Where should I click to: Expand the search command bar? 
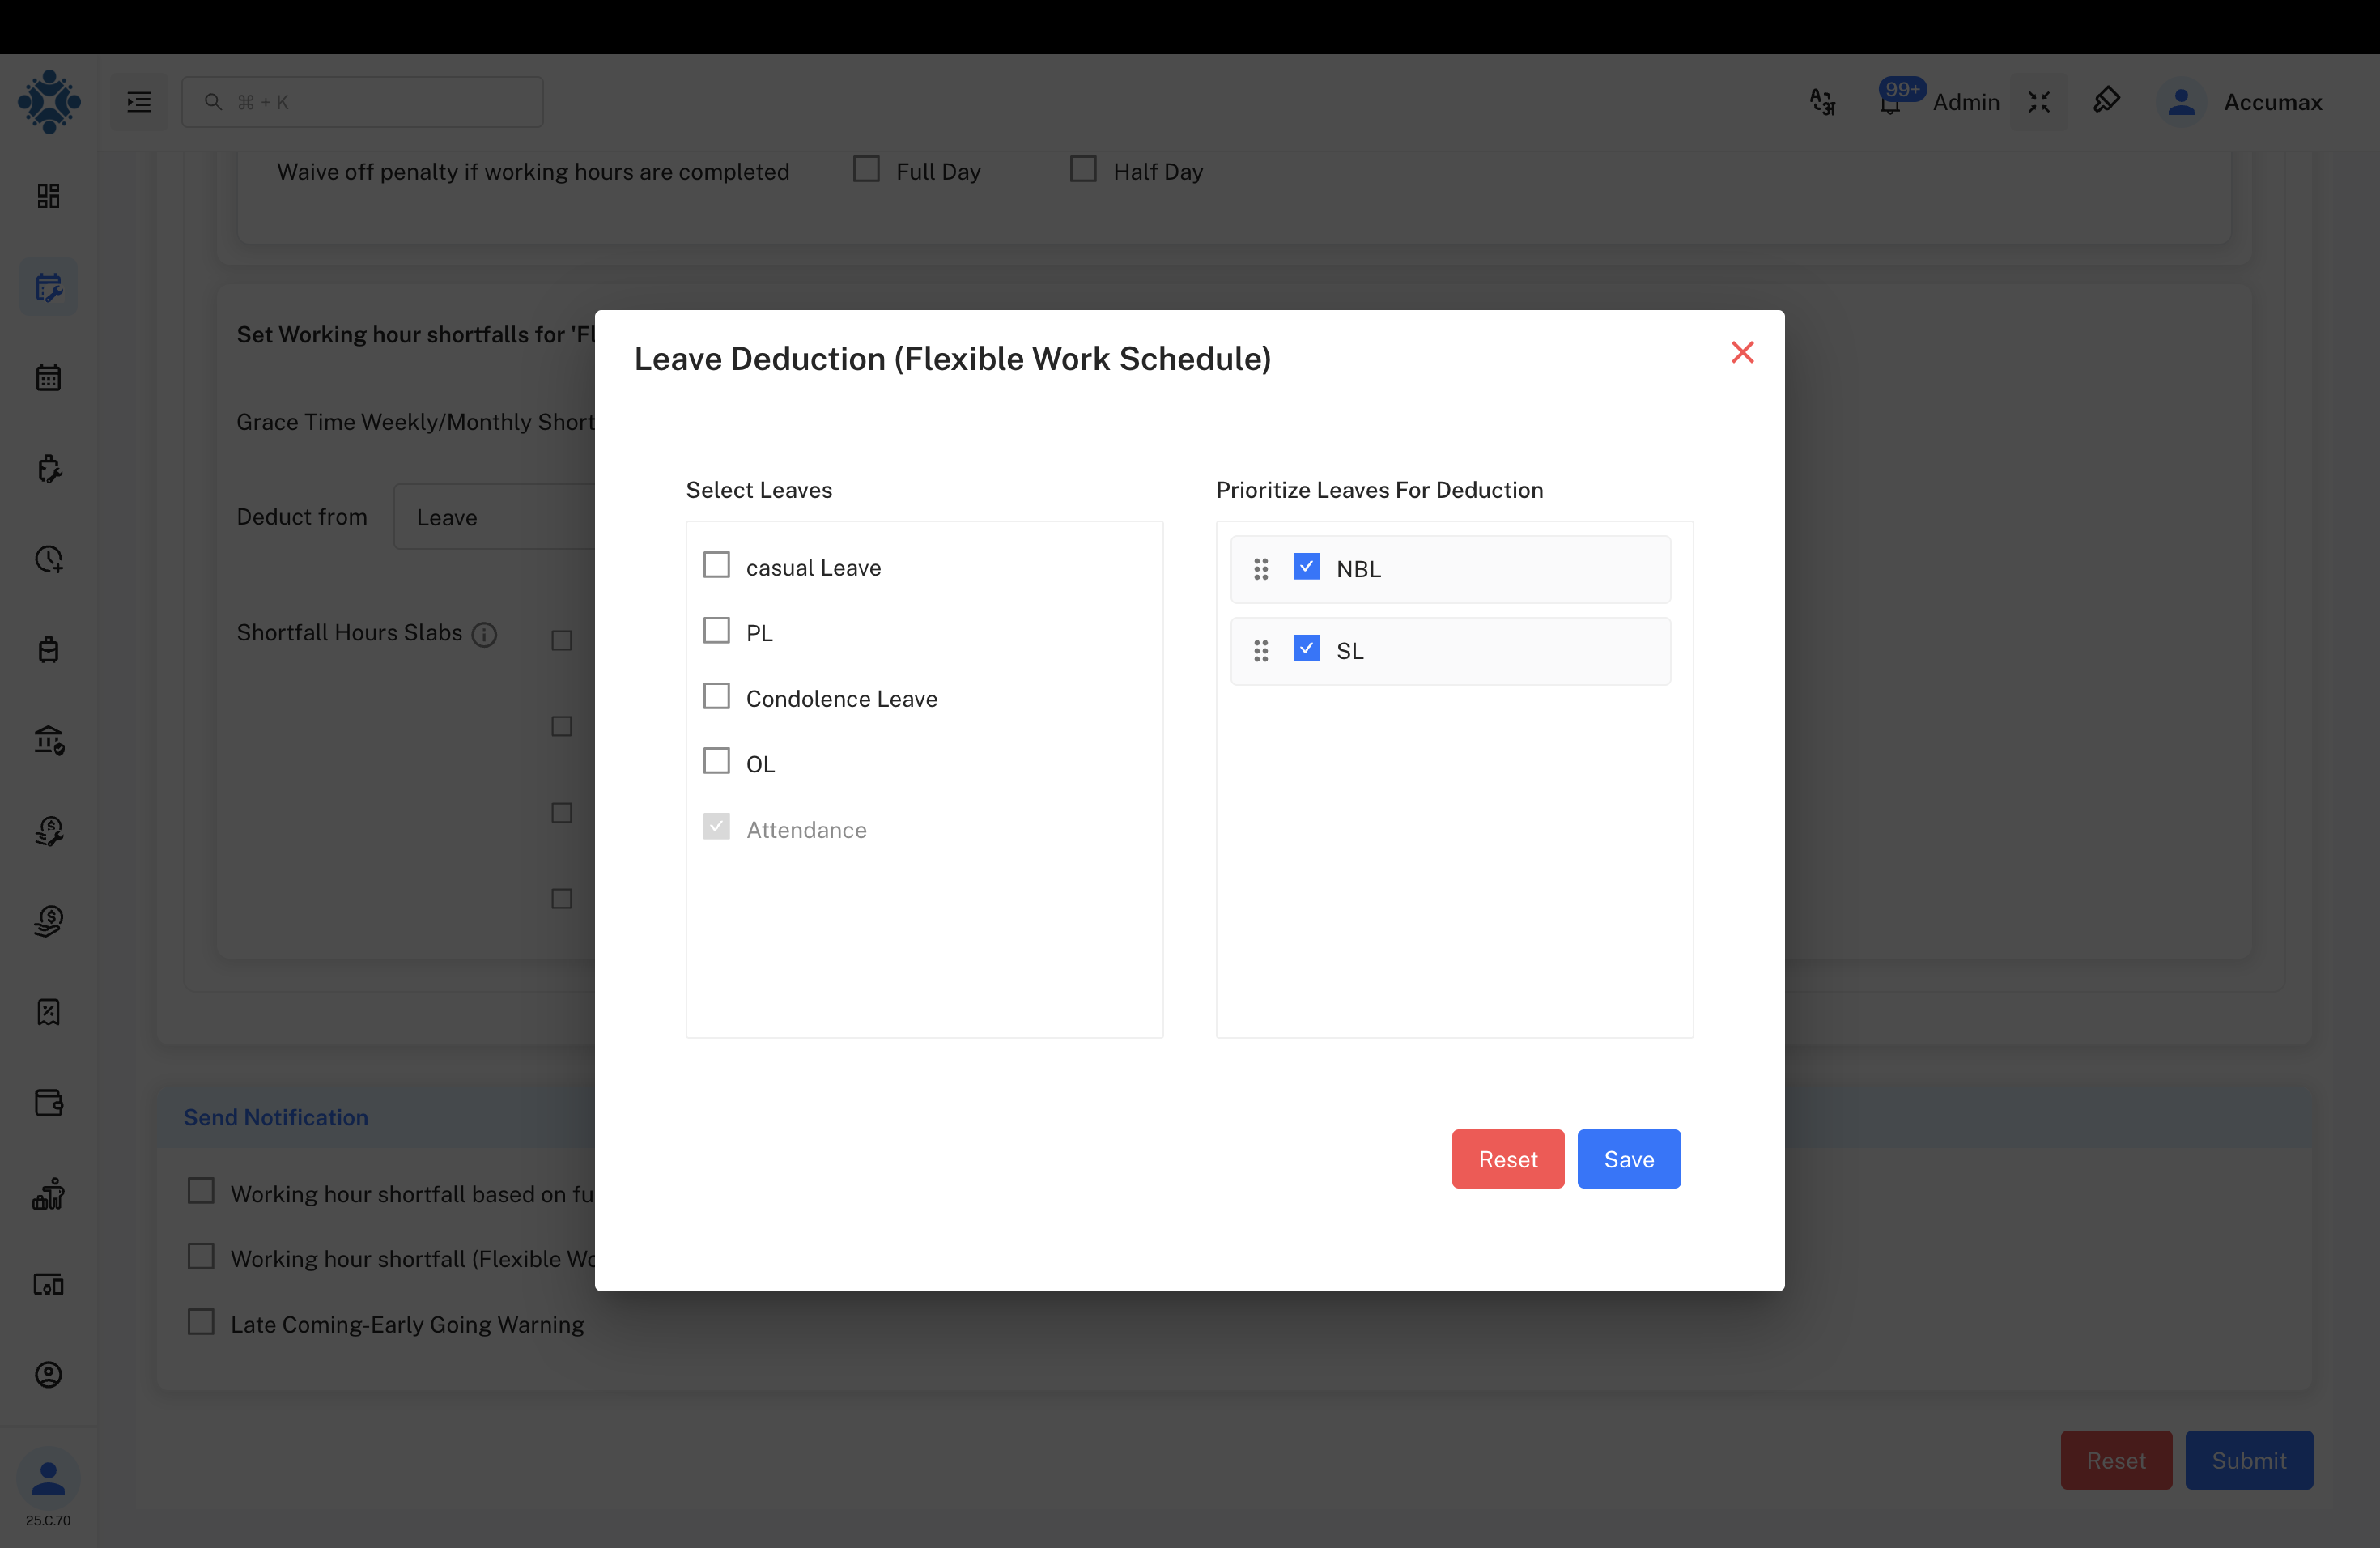pos(362,101)
